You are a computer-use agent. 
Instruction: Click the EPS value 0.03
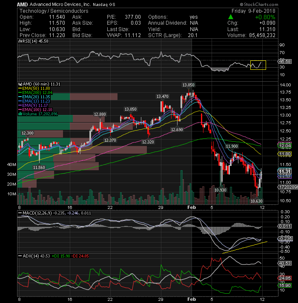tap(136, 23)
